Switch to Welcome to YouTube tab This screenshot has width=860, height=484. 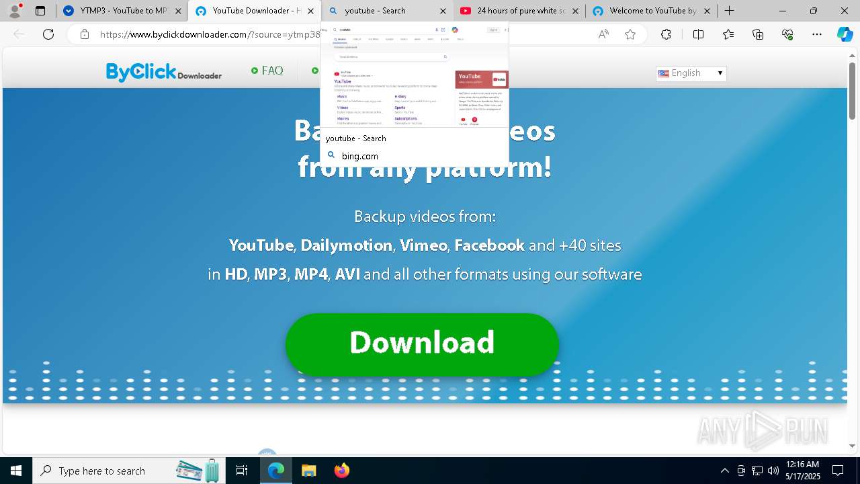tap(652, 11)
